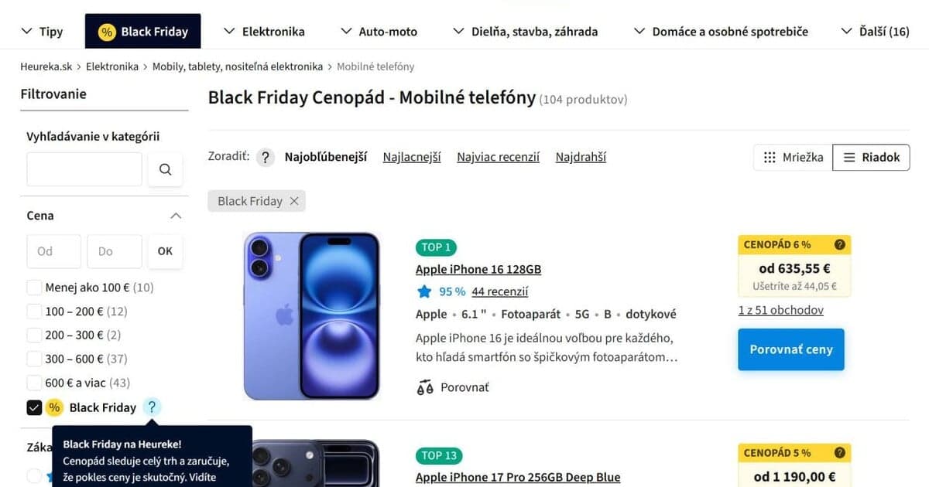Open the Tipy menu
Image resolution: width=929 pixels, height=487 pixels.
click(x=43, y=31)
